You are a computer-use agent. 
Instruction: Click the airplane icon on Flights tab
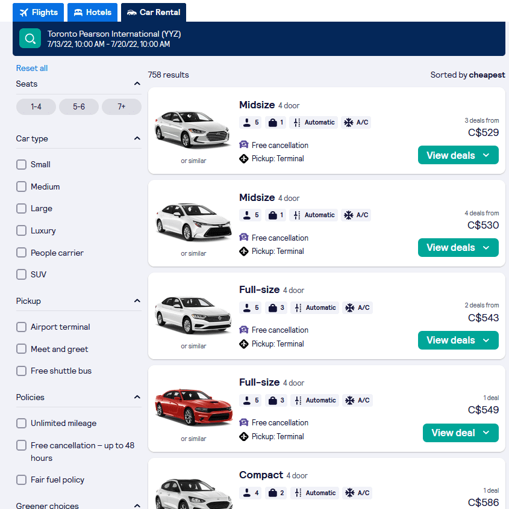(x=22, y=12)
